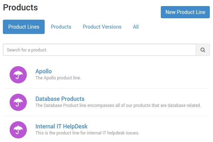Open the Internal IT HelpDesk link

coord(61,126)
